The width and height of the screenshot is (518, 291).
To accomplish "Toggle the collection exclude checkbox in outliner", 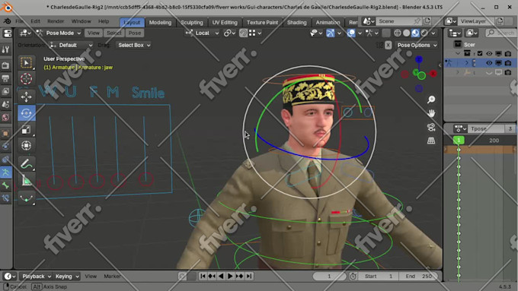I will coord(480,53).
